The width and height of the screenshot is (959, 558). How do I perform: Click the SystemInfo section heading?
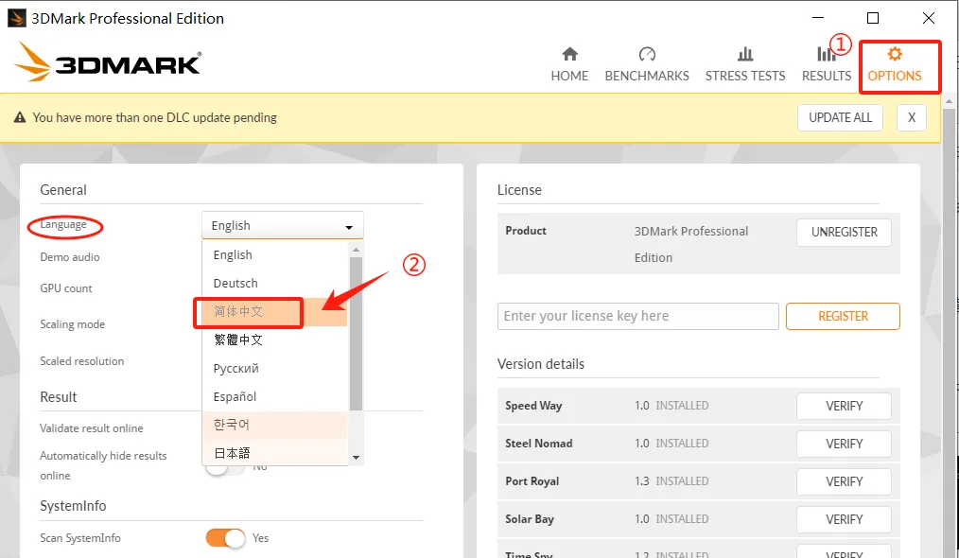click(x=73, y=506)
